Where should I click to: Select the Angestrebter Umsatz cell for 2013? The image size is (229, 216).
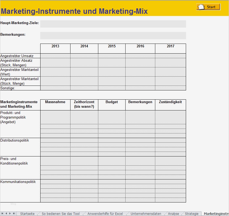click(x=55, y=55)
